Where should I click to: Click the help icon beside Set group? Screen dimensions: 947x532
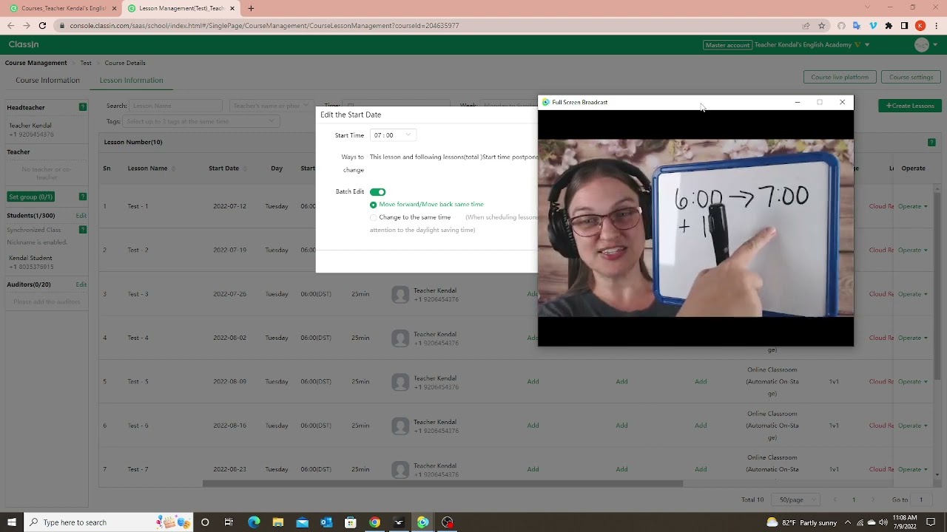click(83, 197)
